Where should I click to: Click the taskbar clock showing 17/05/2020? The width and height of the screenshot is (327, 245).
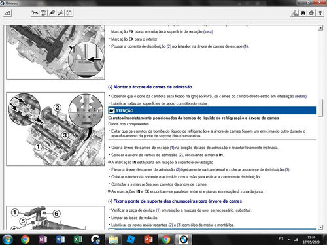pyautogui.click(x=311, y=240)
